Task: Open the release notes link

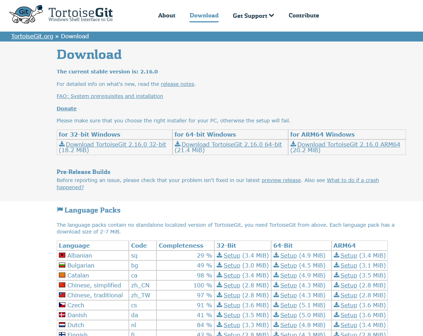Action: (177, 84)
